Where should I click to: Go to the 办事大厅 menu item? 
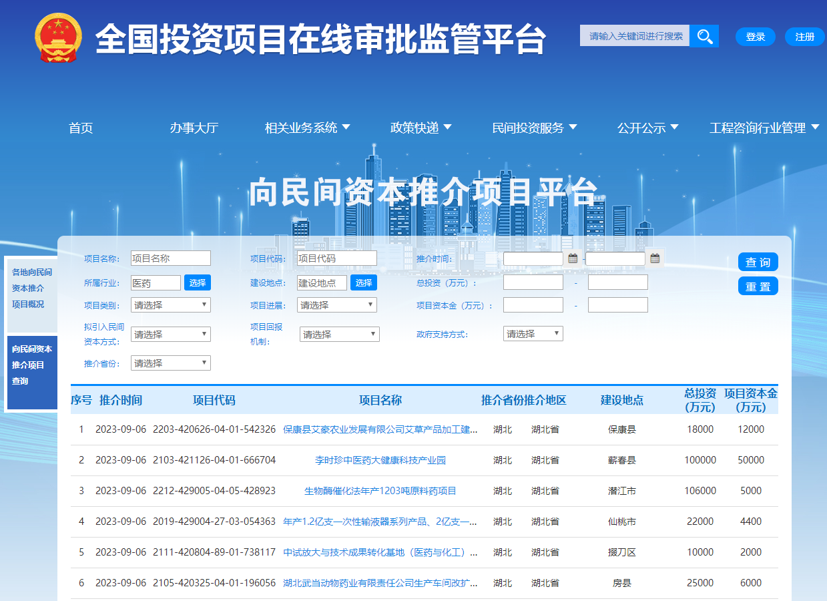[194, 128]
